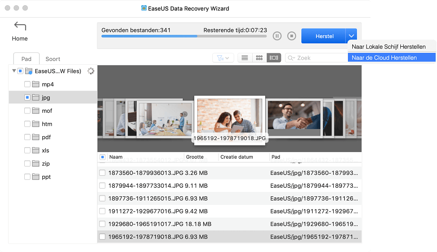Click the EaseUS app icon in title bar
The height and width of the screenshot is (252, 437).
[x=144, y=8]
